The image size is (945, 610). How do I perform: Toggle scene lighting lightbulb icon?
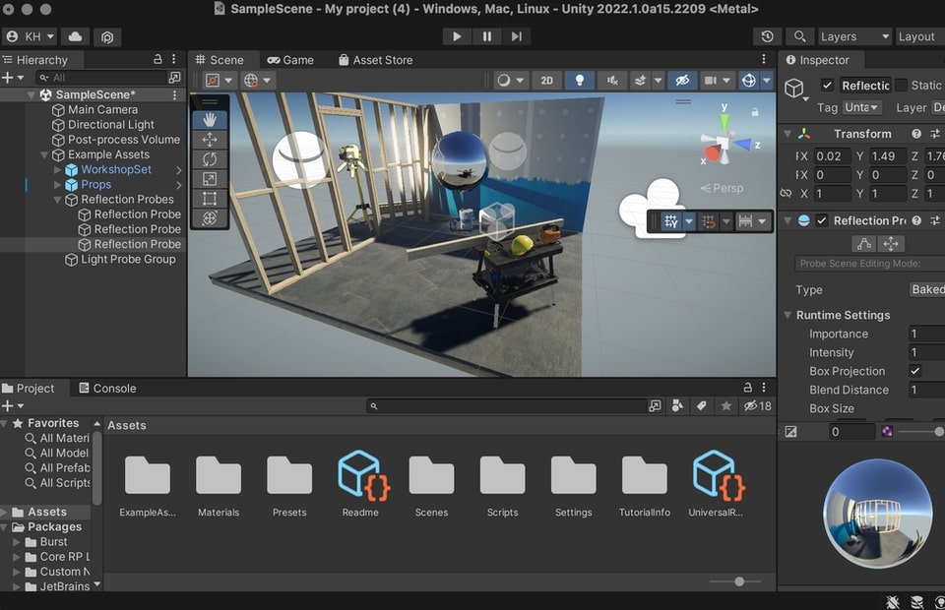pyautogui.click(x=580, y=81)
